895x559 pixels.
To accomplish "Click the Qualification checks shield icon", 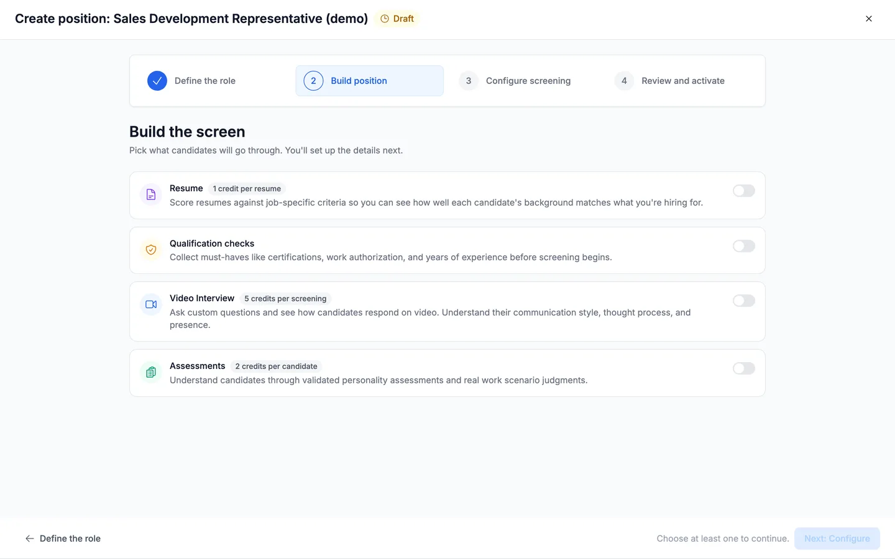I will [x=151, y=250].
